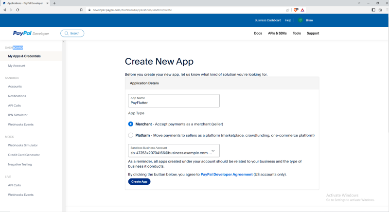389x212 pixels.
Task: Open Sandbox API Calls in sidebar
Action: [x=15, y=106]
